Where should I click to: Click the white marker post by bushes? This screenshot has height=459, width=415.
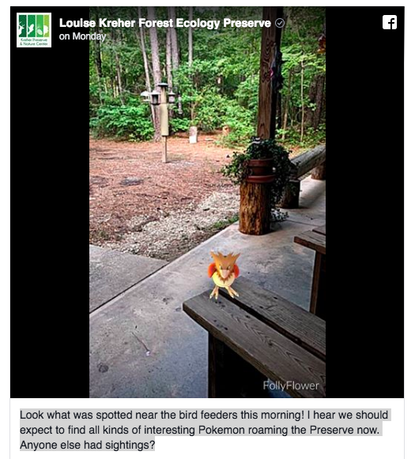[x=193, y=134]
